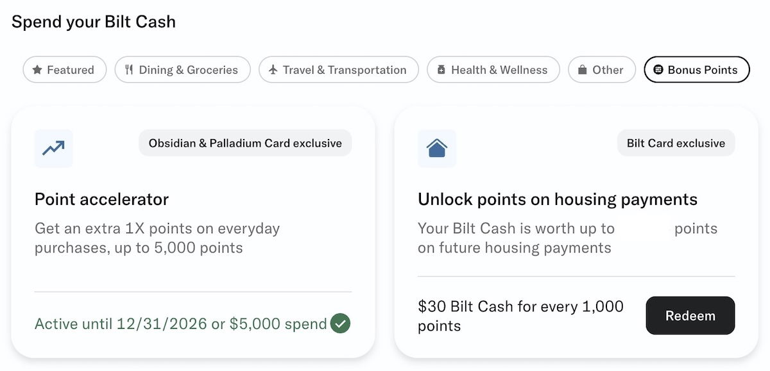Screen dimensions: 770x371
Task: Open the Point accelerator card title
Action: click(x=101, y=199)
